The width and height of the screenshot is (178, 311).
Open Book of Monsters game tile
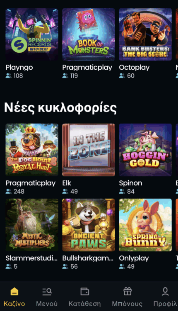[x=89, y=34]
